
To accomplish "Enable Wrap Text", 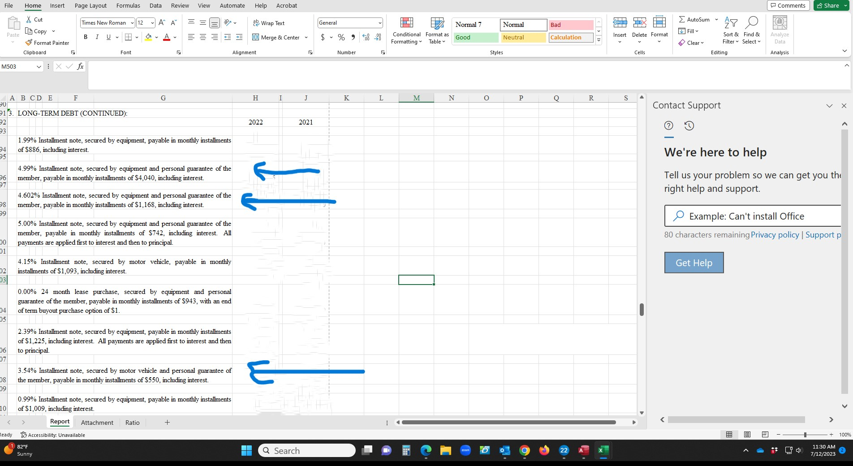I will point(269,23).
